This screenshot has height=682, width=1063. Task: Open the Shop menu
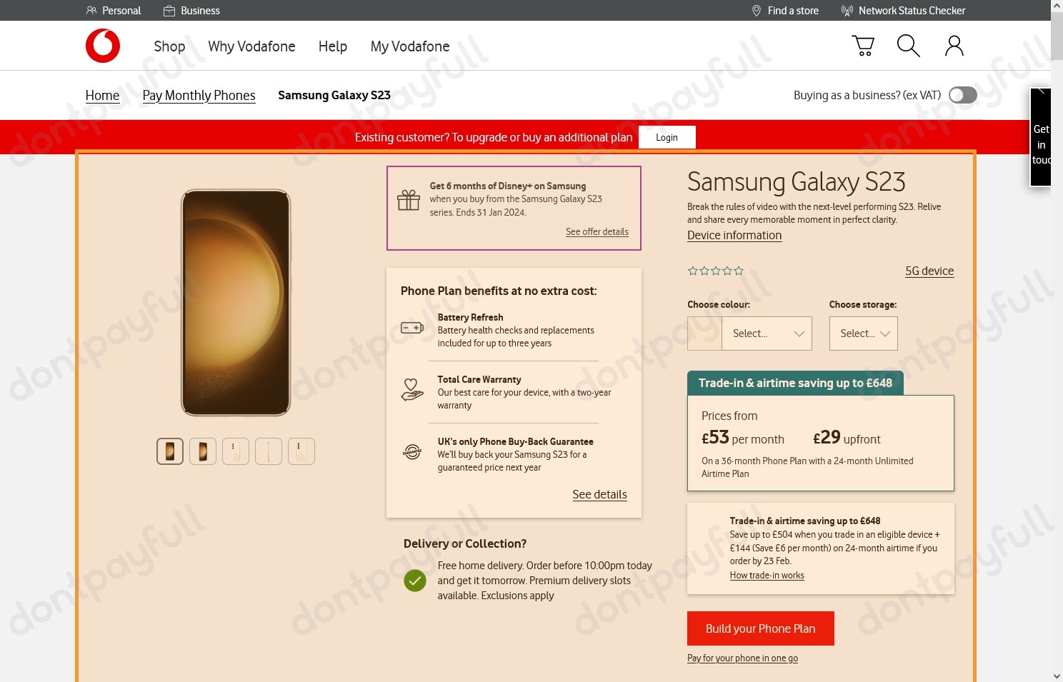point(169,46)
